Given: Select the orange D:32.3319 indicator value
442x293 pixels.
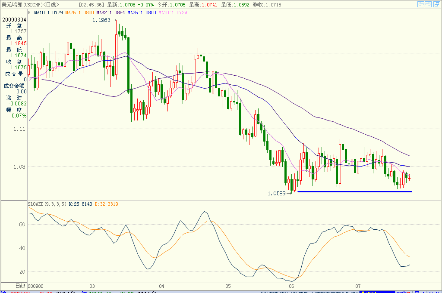Looking at the screenshot, I should [x=106, y=204].
